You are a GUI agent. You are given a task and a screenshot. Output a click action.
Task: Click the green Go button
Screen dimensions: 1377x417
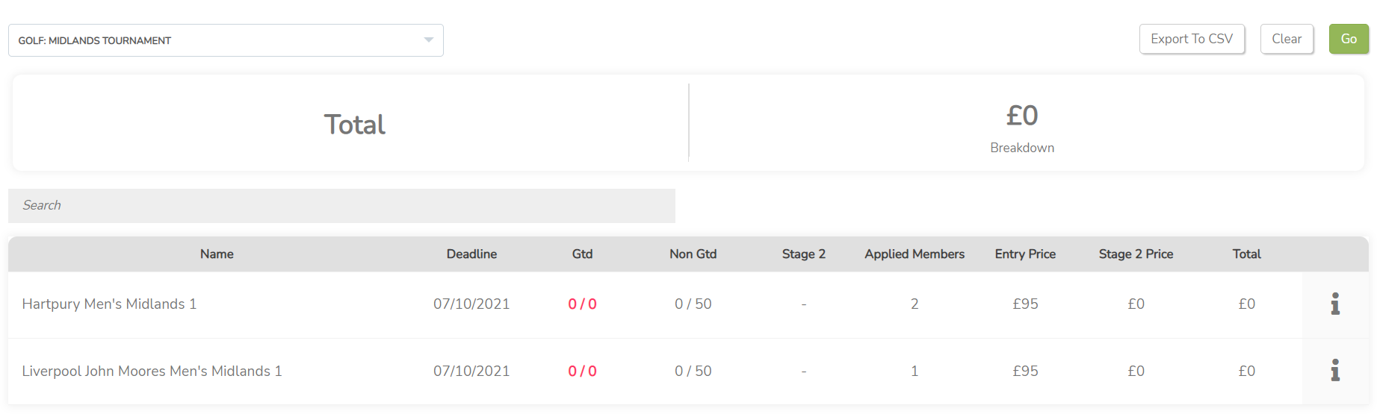point(1349,39)
